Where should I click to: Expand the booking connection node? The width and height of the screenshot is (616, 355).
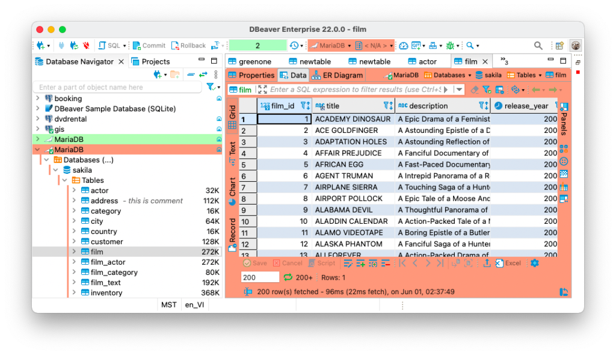tap(38, 98)
